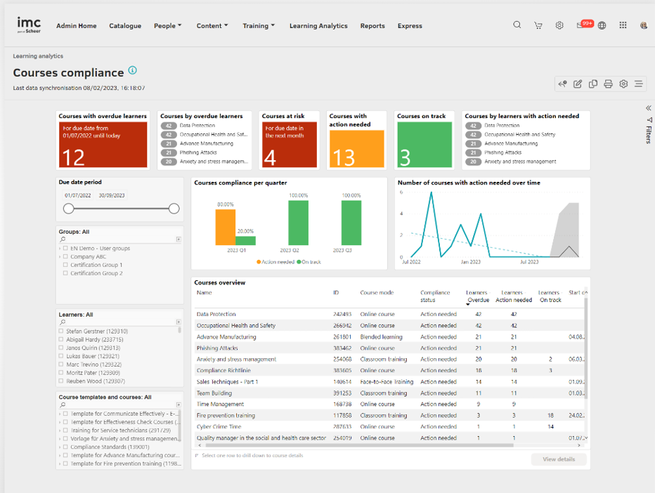Click the print dashboard icon
This screenshot has width=655, height=493.
point(608,84)
